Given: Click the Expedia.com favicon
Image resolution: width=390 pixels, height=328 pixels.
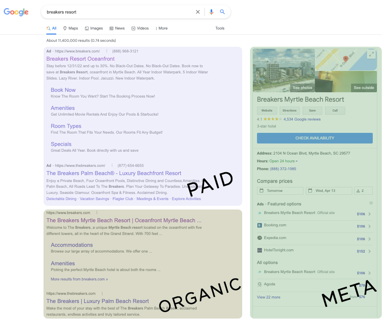Looking at the screenshot, I should pyautogui.click(x=259, y=238).
